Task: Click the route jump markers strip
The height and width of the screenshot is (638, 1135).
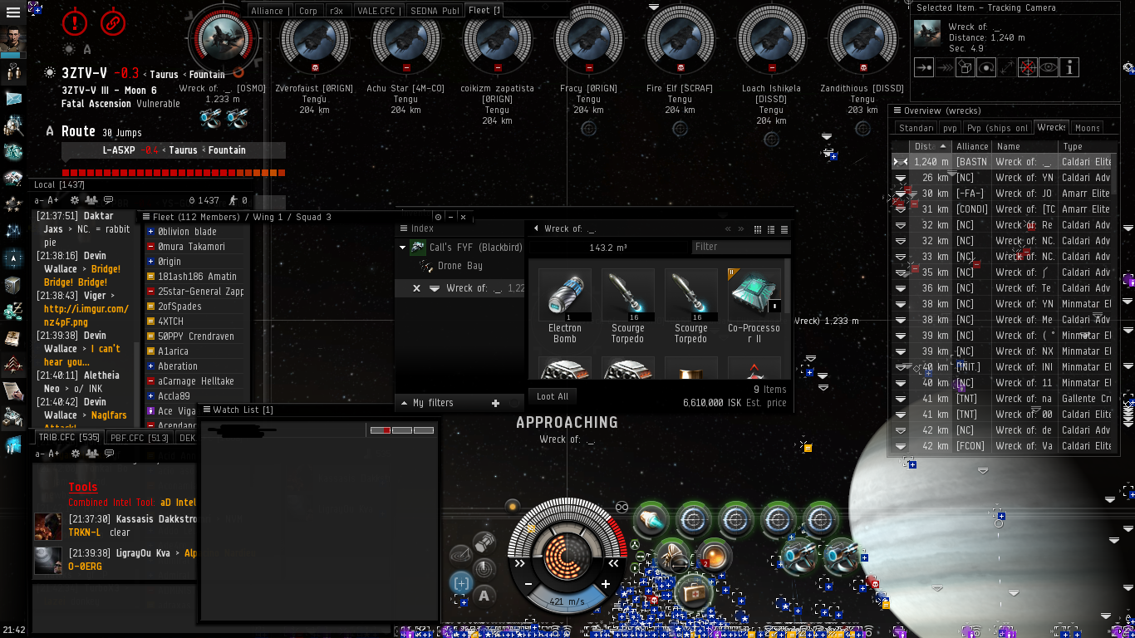Action: 174,173
